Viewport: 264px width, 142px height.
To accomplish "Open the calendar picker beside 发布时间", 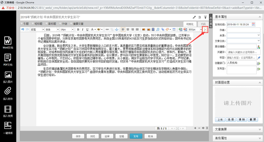I will pos(253,24).
